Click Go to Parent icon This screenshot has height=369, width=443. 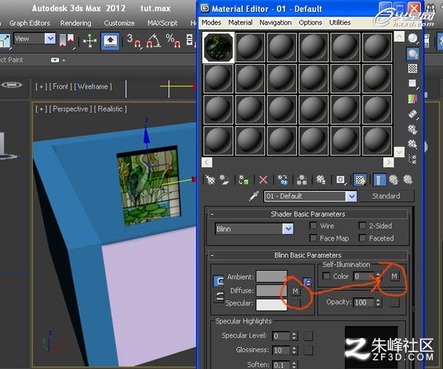(x=394, y=180)
